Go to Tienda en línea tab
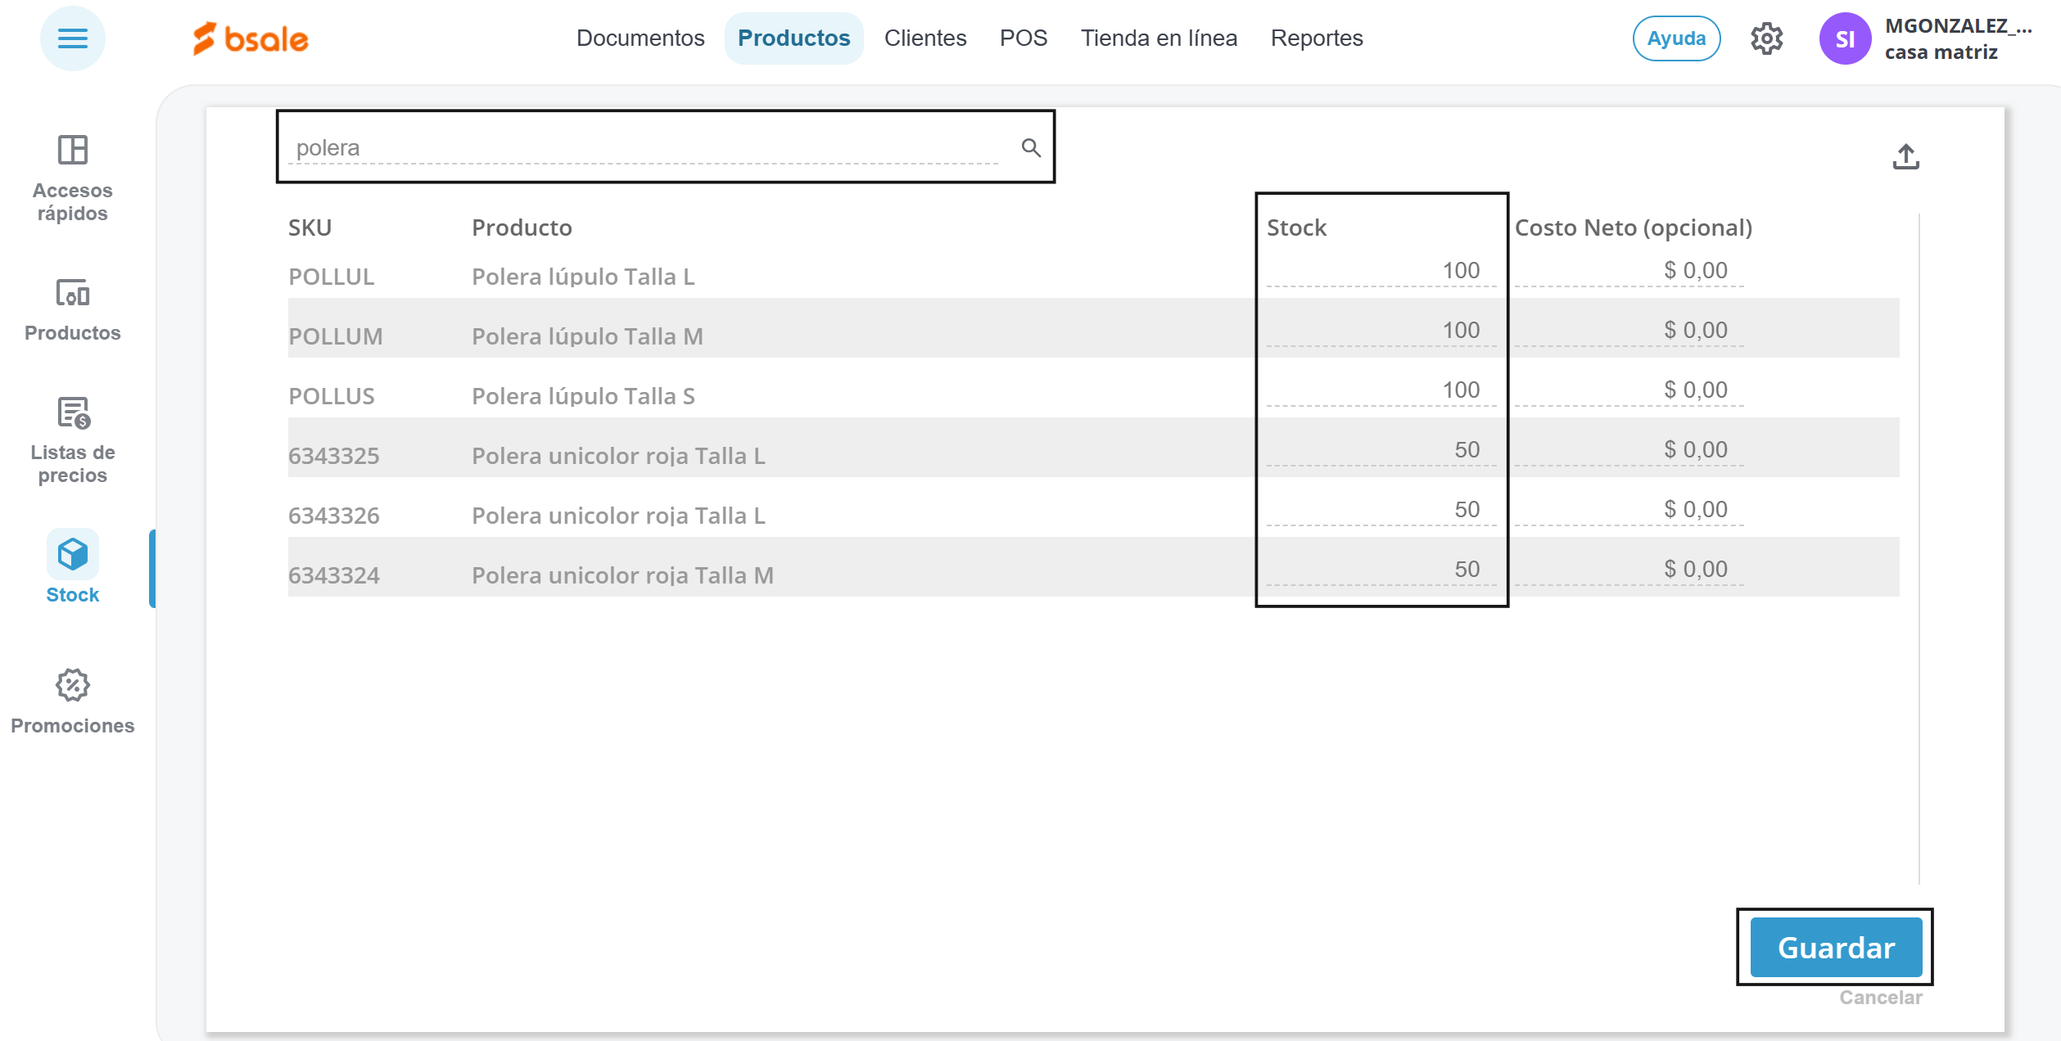 [1158, 38]
